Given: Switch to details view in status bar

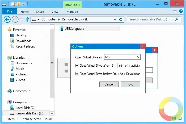Looking at the screenshot, I should pos(174,119).
